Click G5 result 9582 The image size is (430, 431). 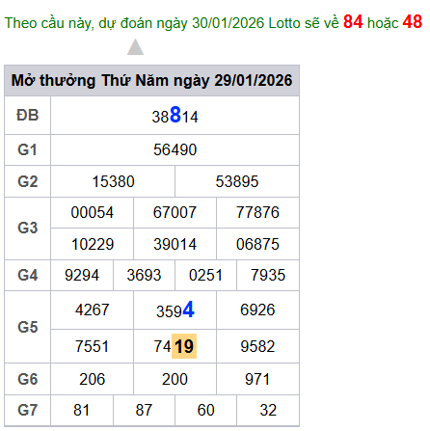(x=257, y=346)
